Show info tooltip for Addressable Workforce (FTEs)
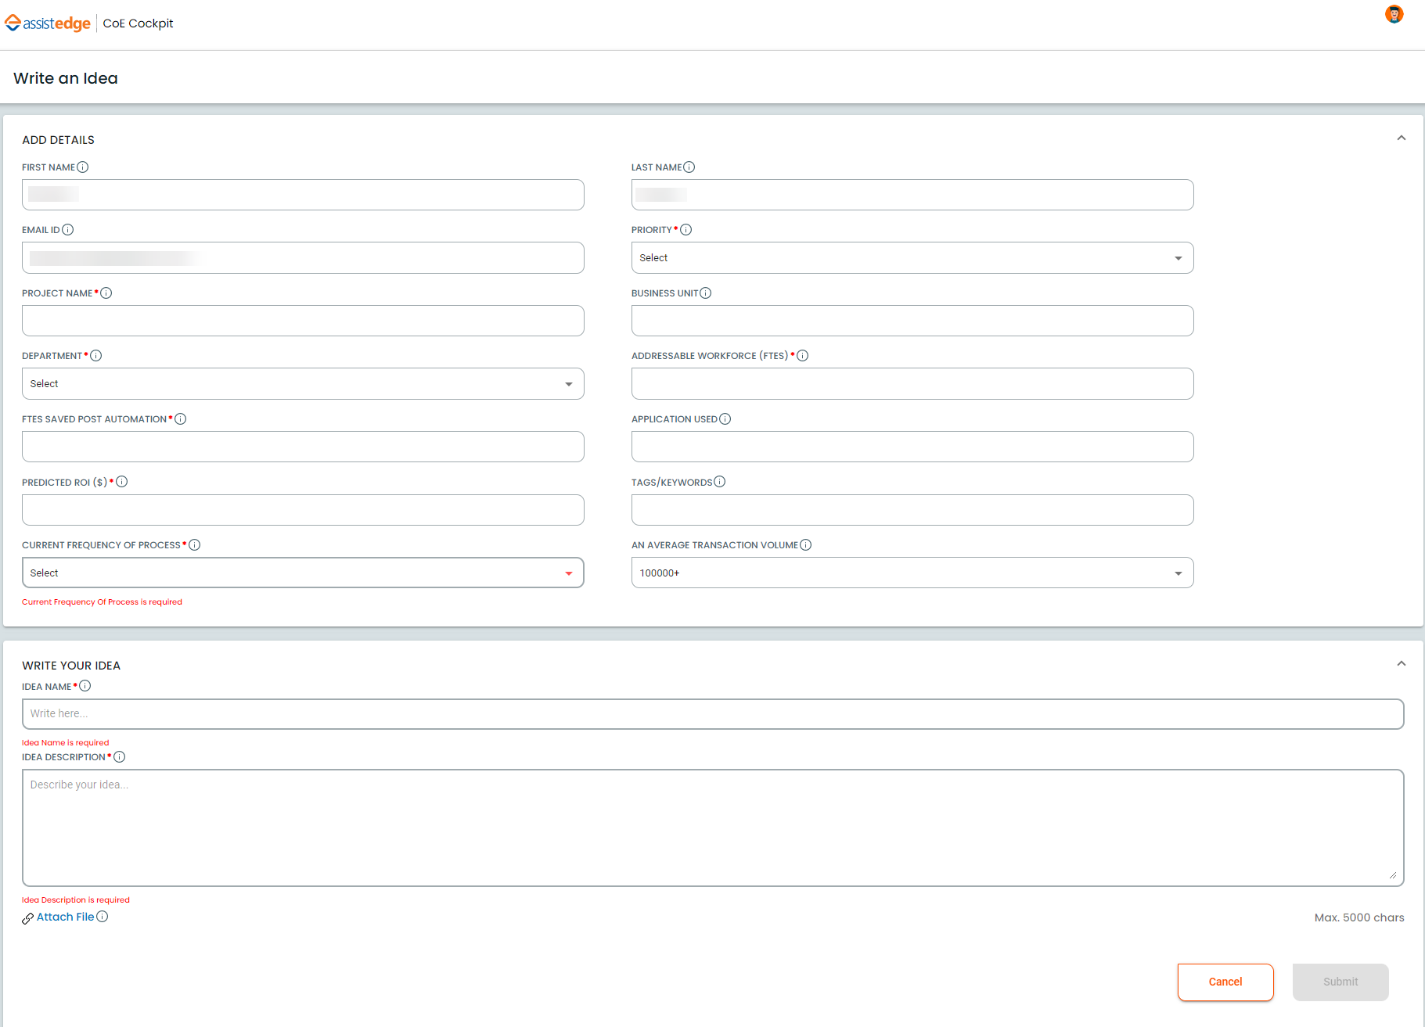The image size is (1425, 1027). tap(803, 356)
